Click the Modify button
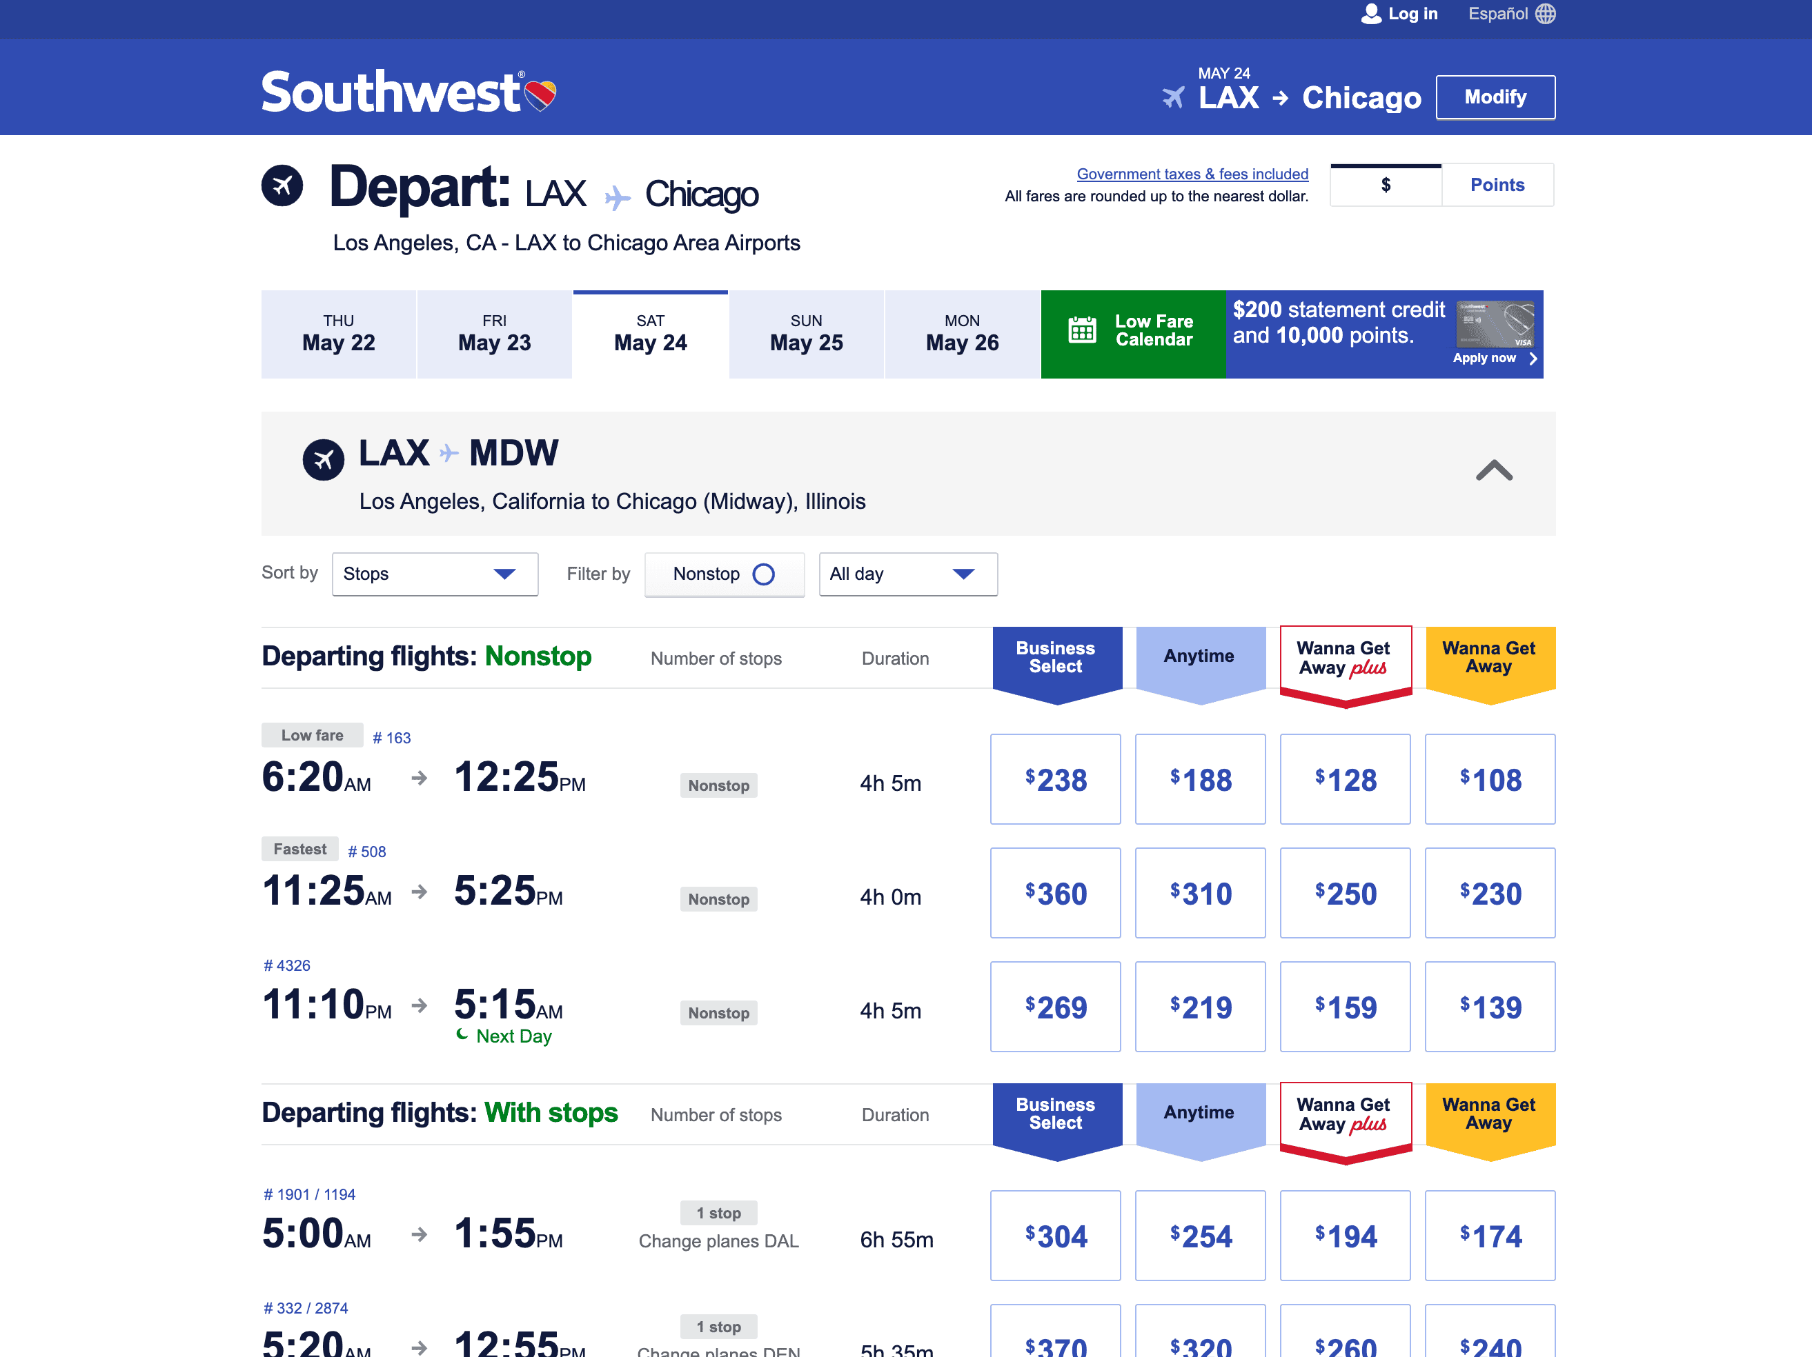The image size is (1812, 1357). (x=1495, y=97)
